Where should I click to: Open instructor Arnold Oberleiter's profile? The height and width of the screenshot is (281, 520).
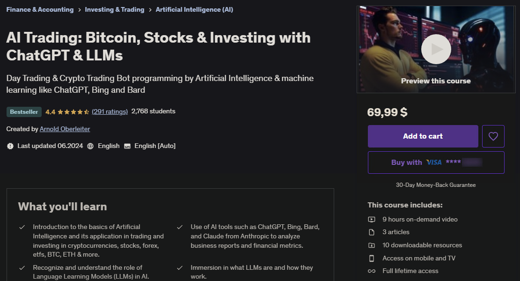(65, 129)
